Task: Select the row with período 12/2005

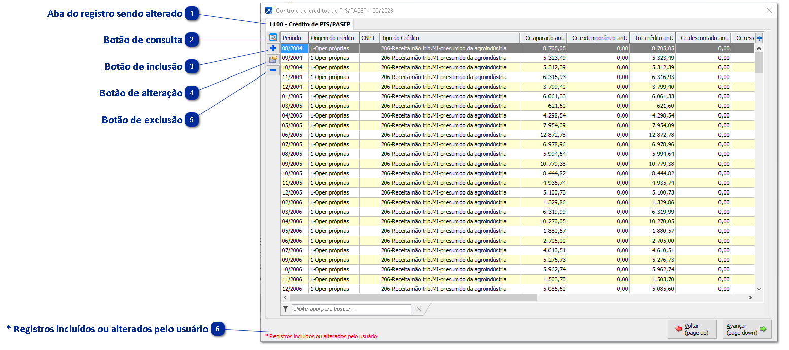Action: click(x=518, y=192)
